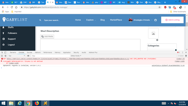Open DevTools customize menu dots
The height and width of the screenshot is (106, 188).
click(183, 52)
